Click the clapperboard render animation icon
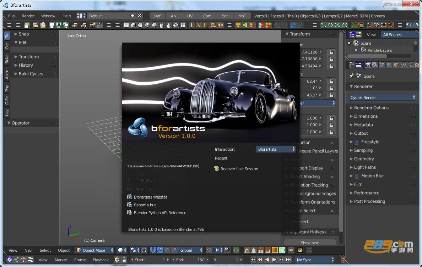The width and height of the screenshot is (422, 267). pos(99,25)
